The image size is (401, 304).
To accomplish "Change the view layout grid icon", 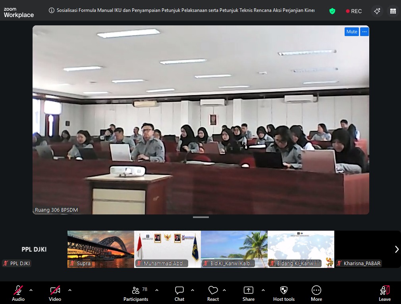I will click(393, 11).
